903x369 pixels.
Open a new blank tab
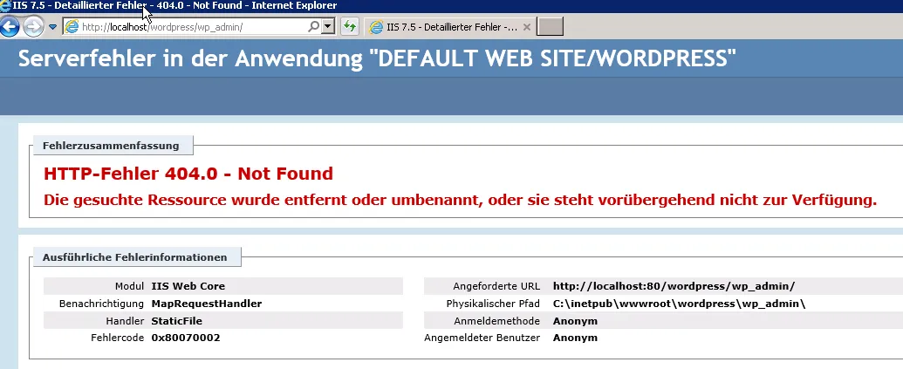(x=550, y=26)
